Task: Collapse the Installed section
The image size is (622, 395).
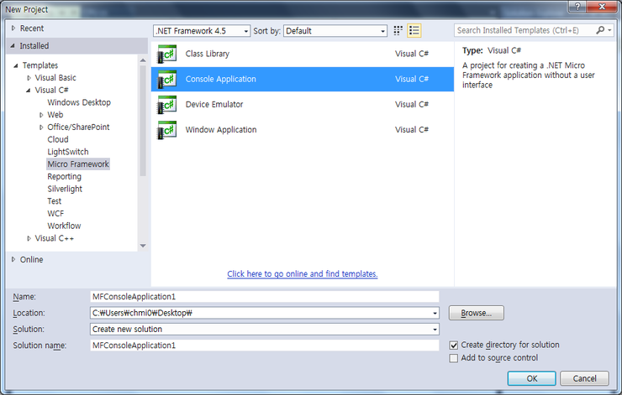Action: [x=13, y=46]
